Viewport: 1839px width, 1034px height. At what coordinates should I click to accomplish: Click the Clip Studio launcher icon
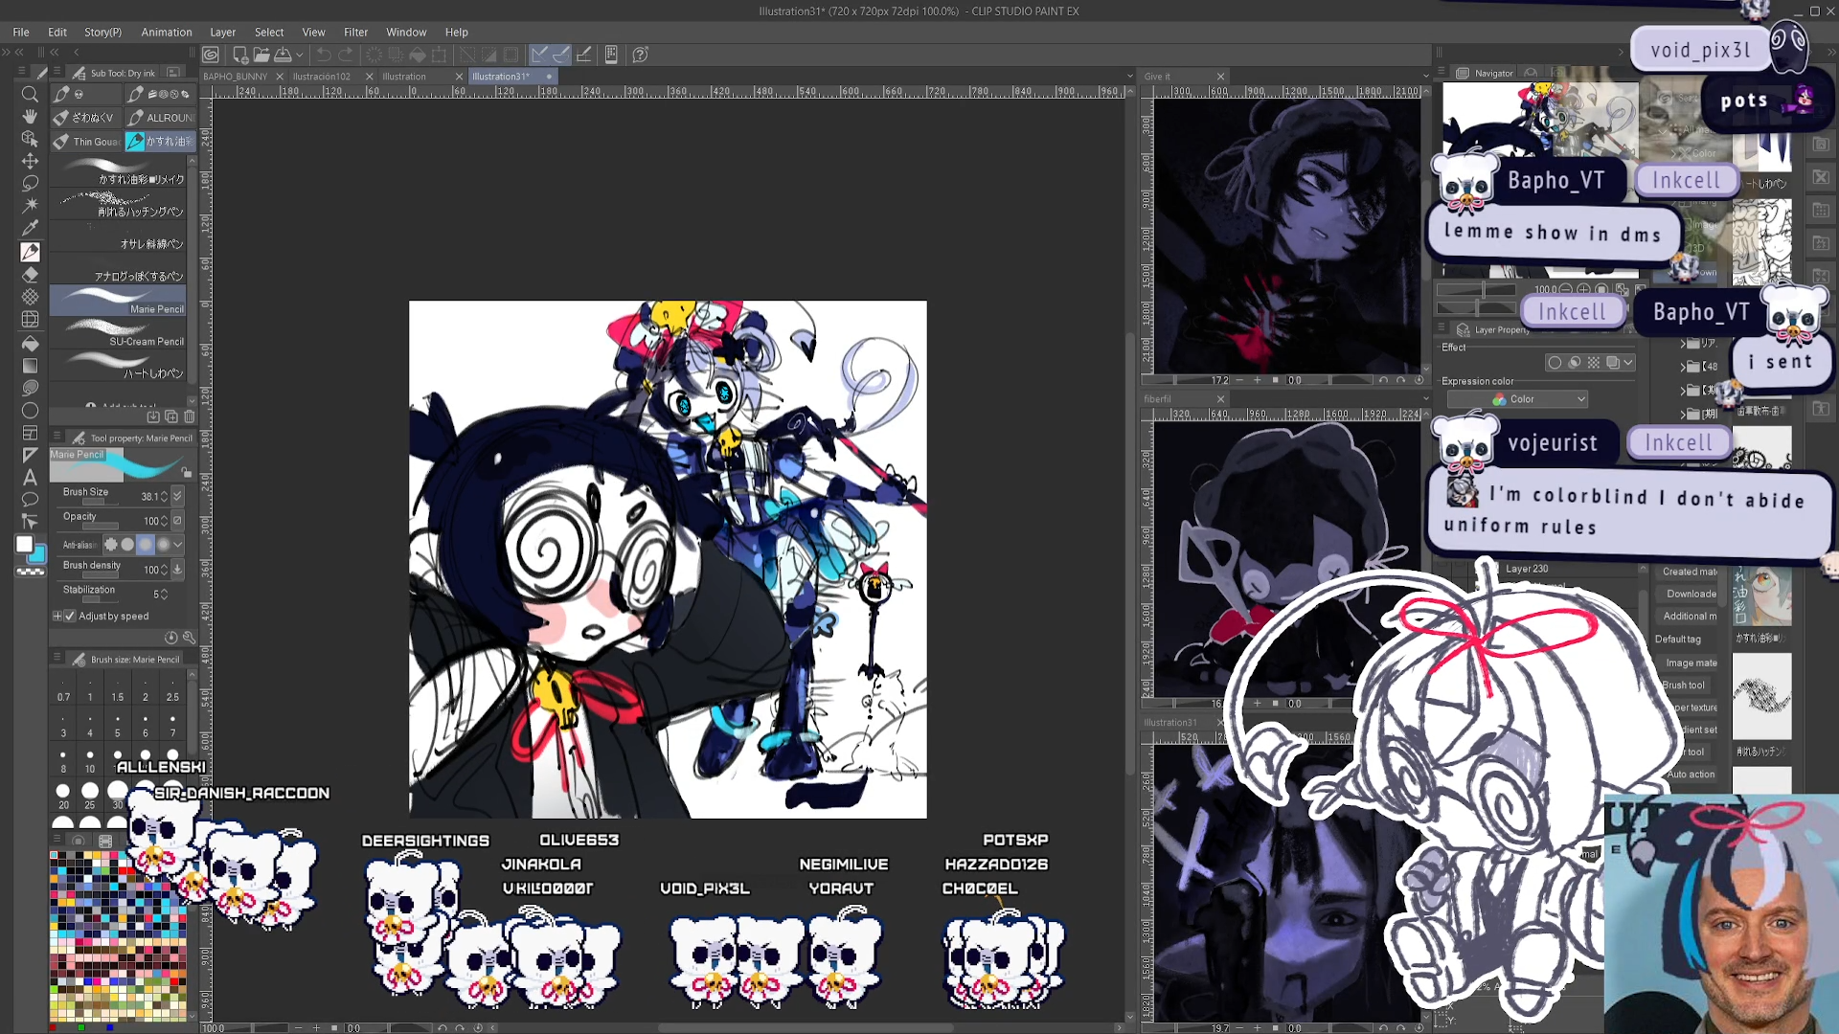(211, 55)
